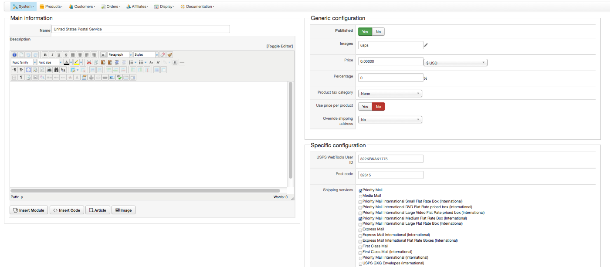The height and width of the screenshot is (267, 610).
Task: Click the paste clipboard icon
Action: [x=103, y=62]
